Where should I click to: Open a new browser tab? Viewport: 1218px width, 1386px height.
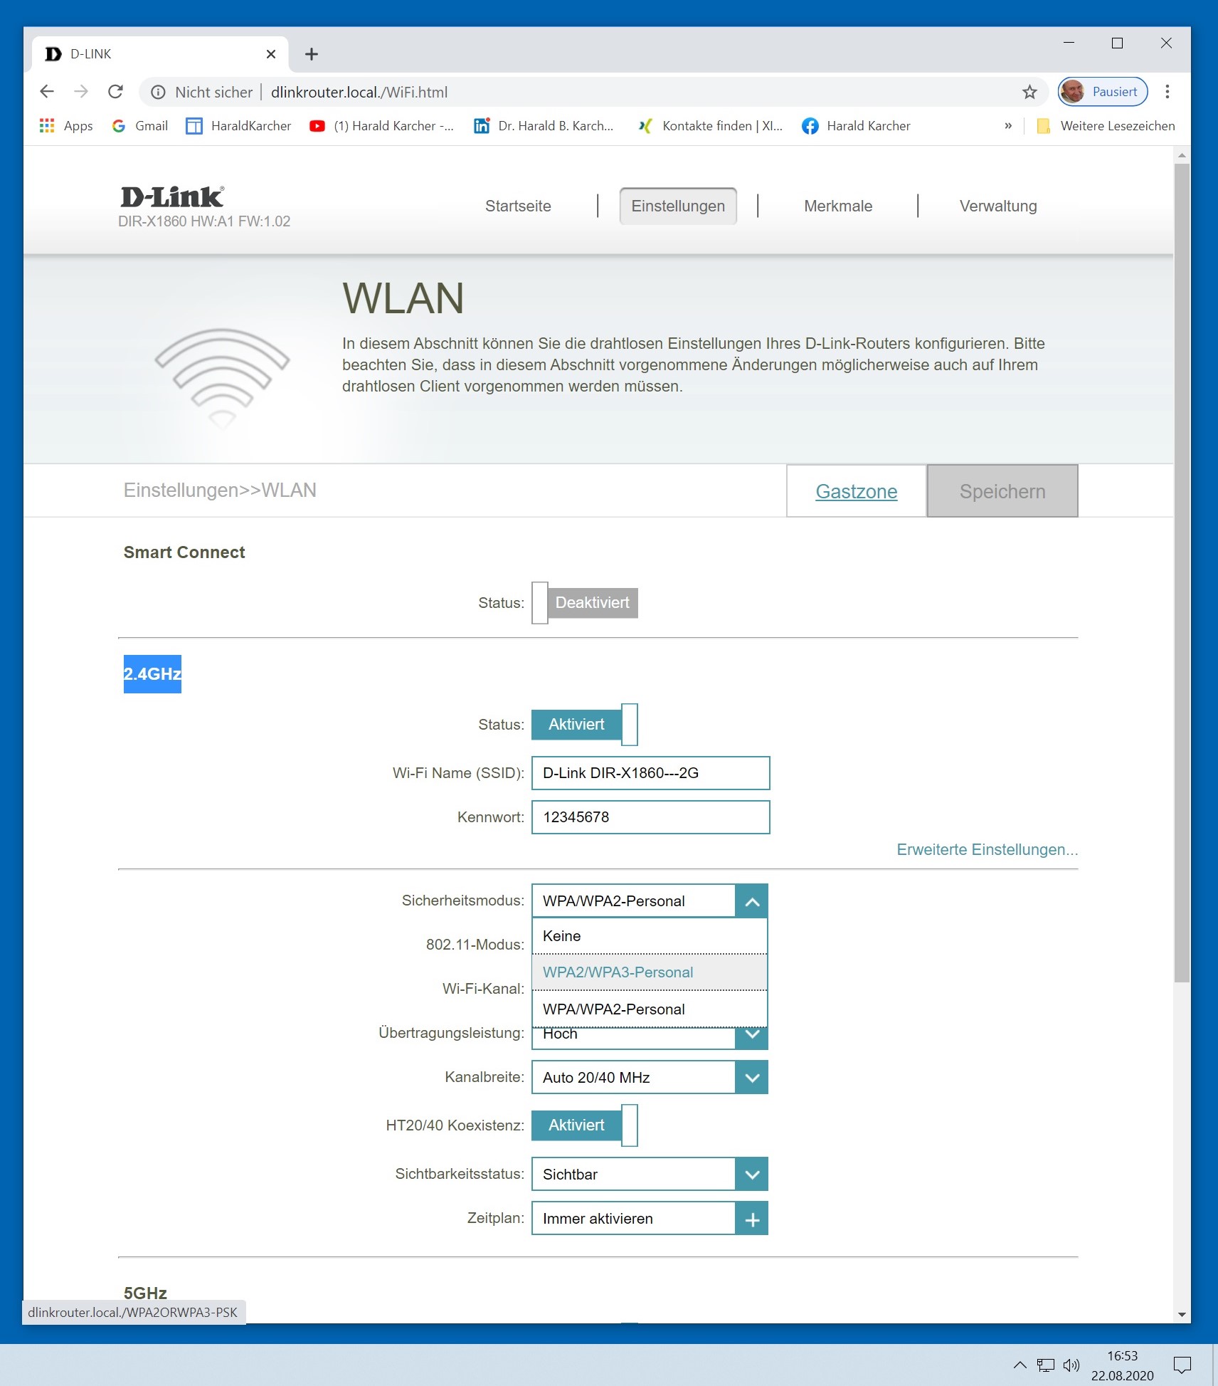tap(312, 54)
